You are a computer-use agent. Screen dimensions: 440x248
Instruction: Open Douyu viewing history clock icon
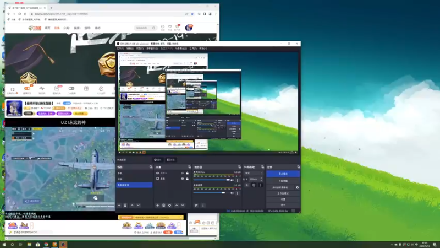[x=163, y=27]
